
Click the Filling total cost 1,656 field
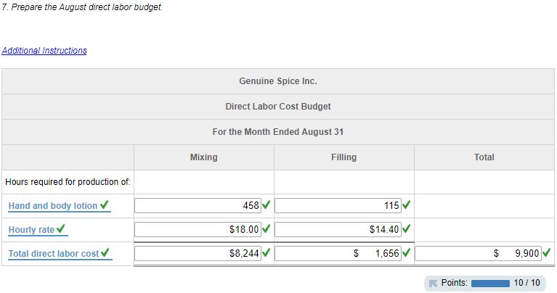338,254
